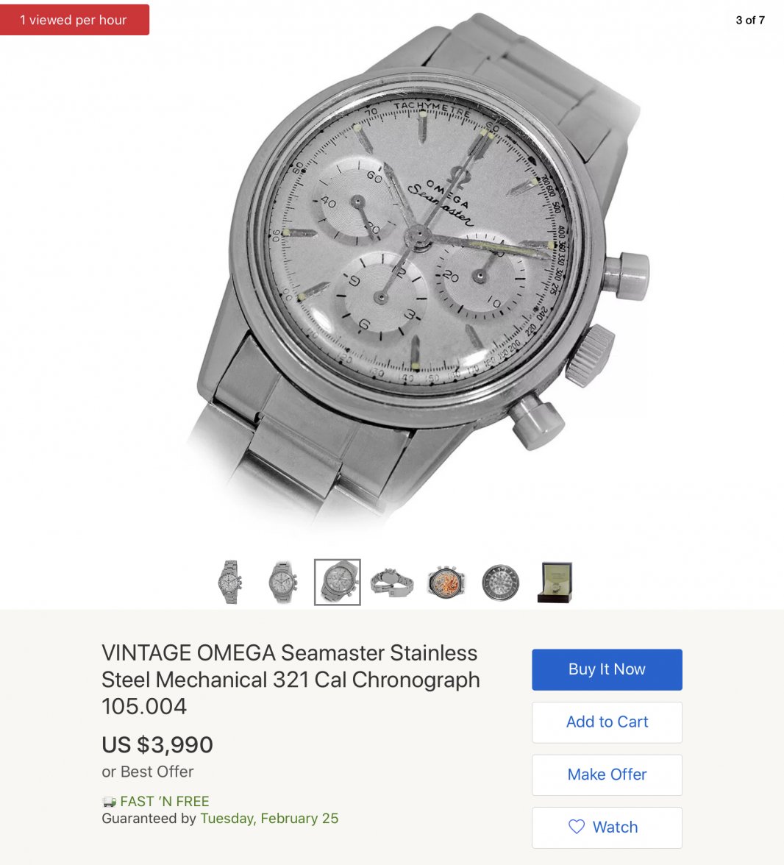This screenshot has height=865, width=784.
Task: Click the "3 of 7" image counter
Action: point(750,20)
